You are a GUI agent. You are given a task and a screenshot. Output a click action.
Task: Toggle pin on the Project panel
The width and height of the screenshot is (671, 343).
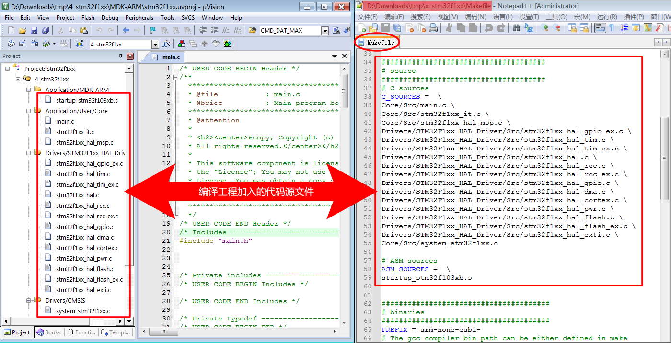[121, 56]
